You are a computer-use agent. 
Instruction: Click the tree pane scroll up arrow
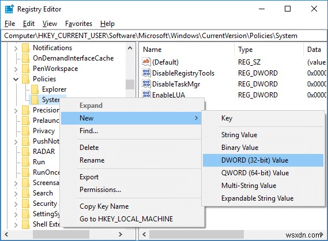(x=130, y=48)
